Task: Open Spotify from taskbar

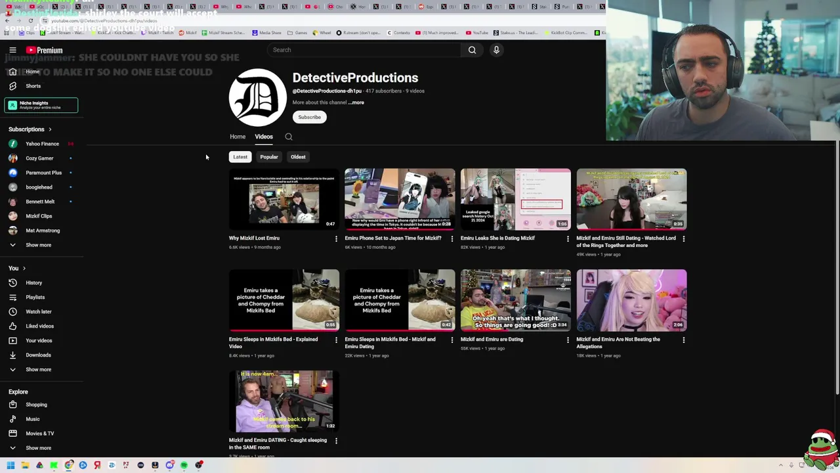Action: pyautogui.click(x=184, y=465)
